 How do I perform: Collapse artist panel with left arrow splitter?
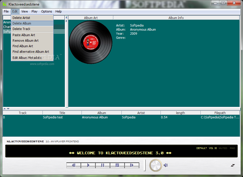pos(66,17)
